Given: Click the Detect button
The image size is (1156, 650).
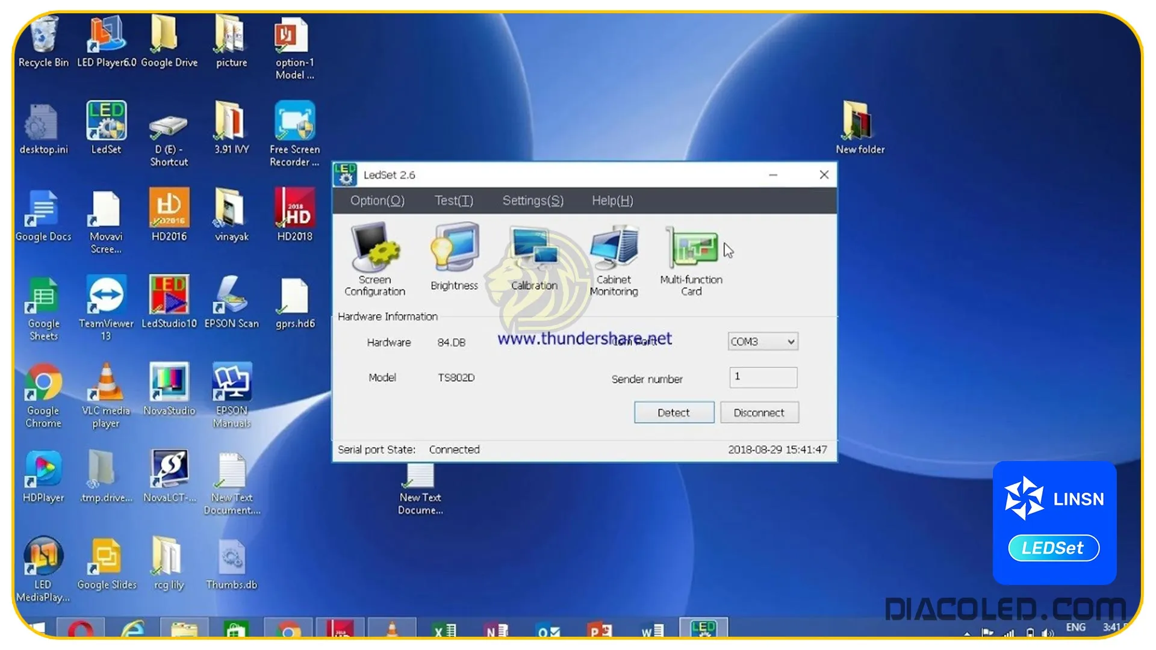Looking at the screenshot, I should tap(674, 412).
